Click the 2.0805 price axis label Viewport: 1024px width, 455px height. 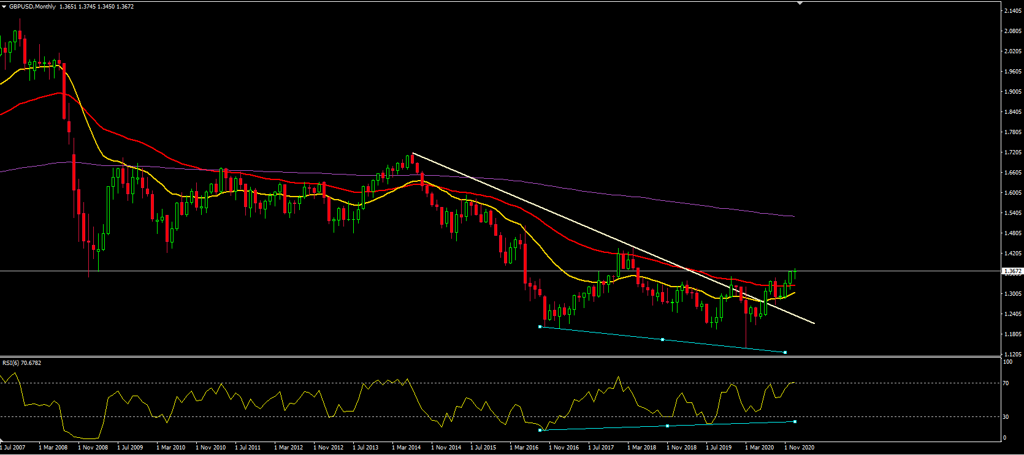[1013, 31]
